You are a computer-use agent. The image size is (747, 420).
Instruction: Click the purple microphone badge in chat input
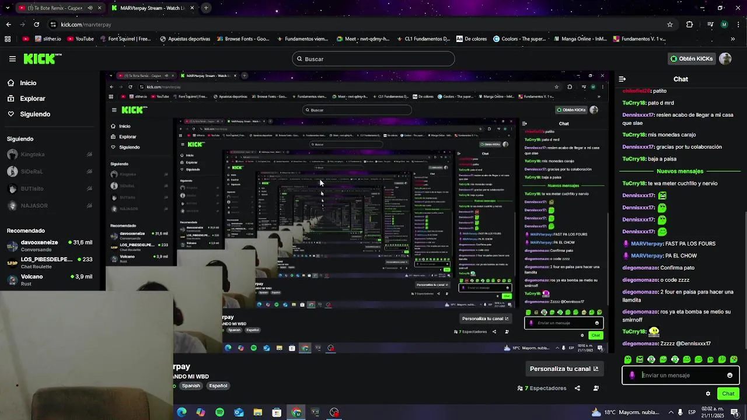point(632,375)
